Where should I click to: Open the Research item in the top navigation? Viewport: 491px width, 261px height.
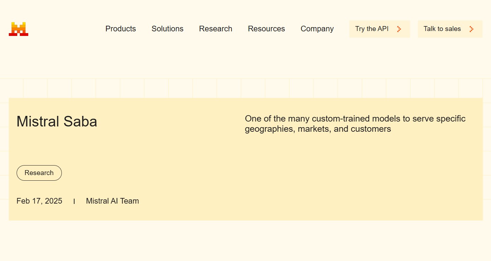[215, 29]
